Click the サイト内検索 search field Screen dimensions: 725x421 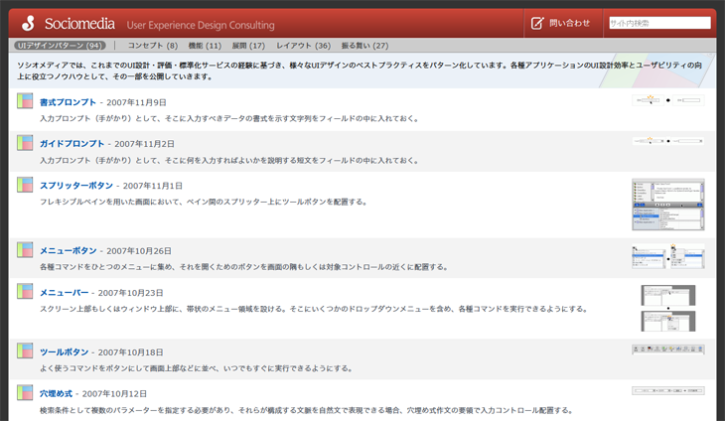point(658,23)
